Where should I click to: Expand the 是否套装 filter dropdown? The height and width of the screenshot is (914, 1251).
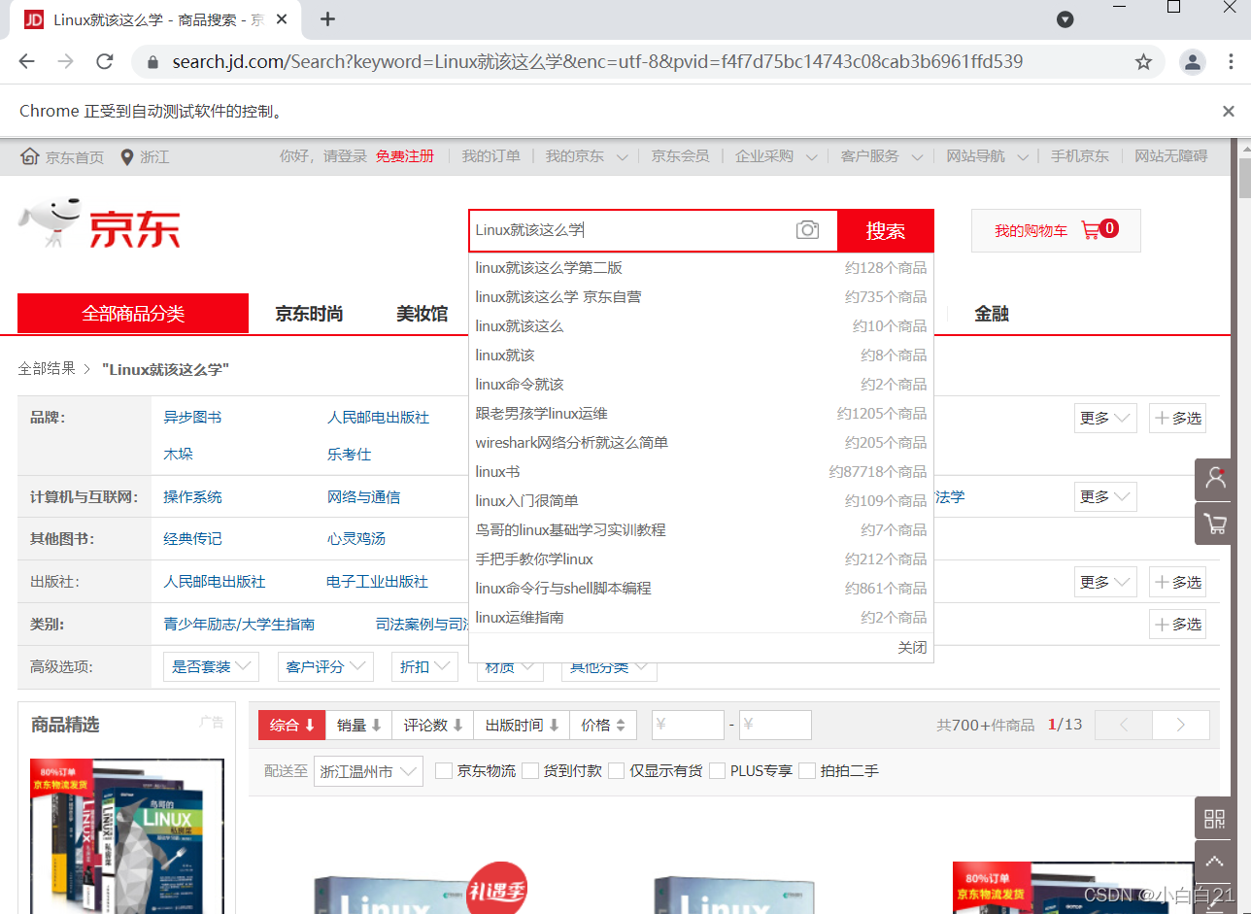pos(212,667)
